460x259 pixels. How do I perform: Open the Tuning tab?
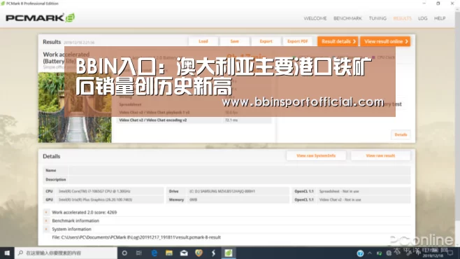point(378,18)
